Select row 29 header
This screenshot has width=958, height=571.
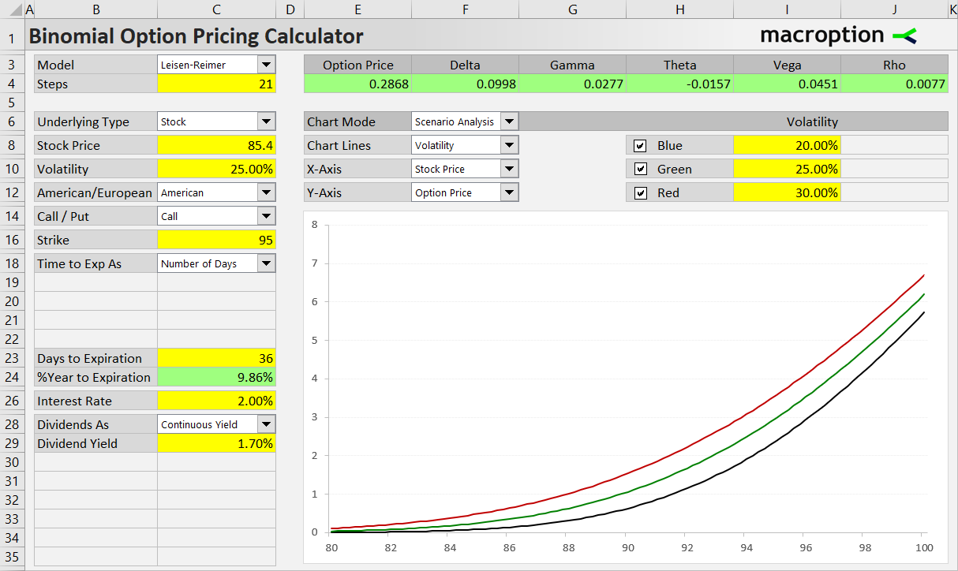tap(12, 443)
